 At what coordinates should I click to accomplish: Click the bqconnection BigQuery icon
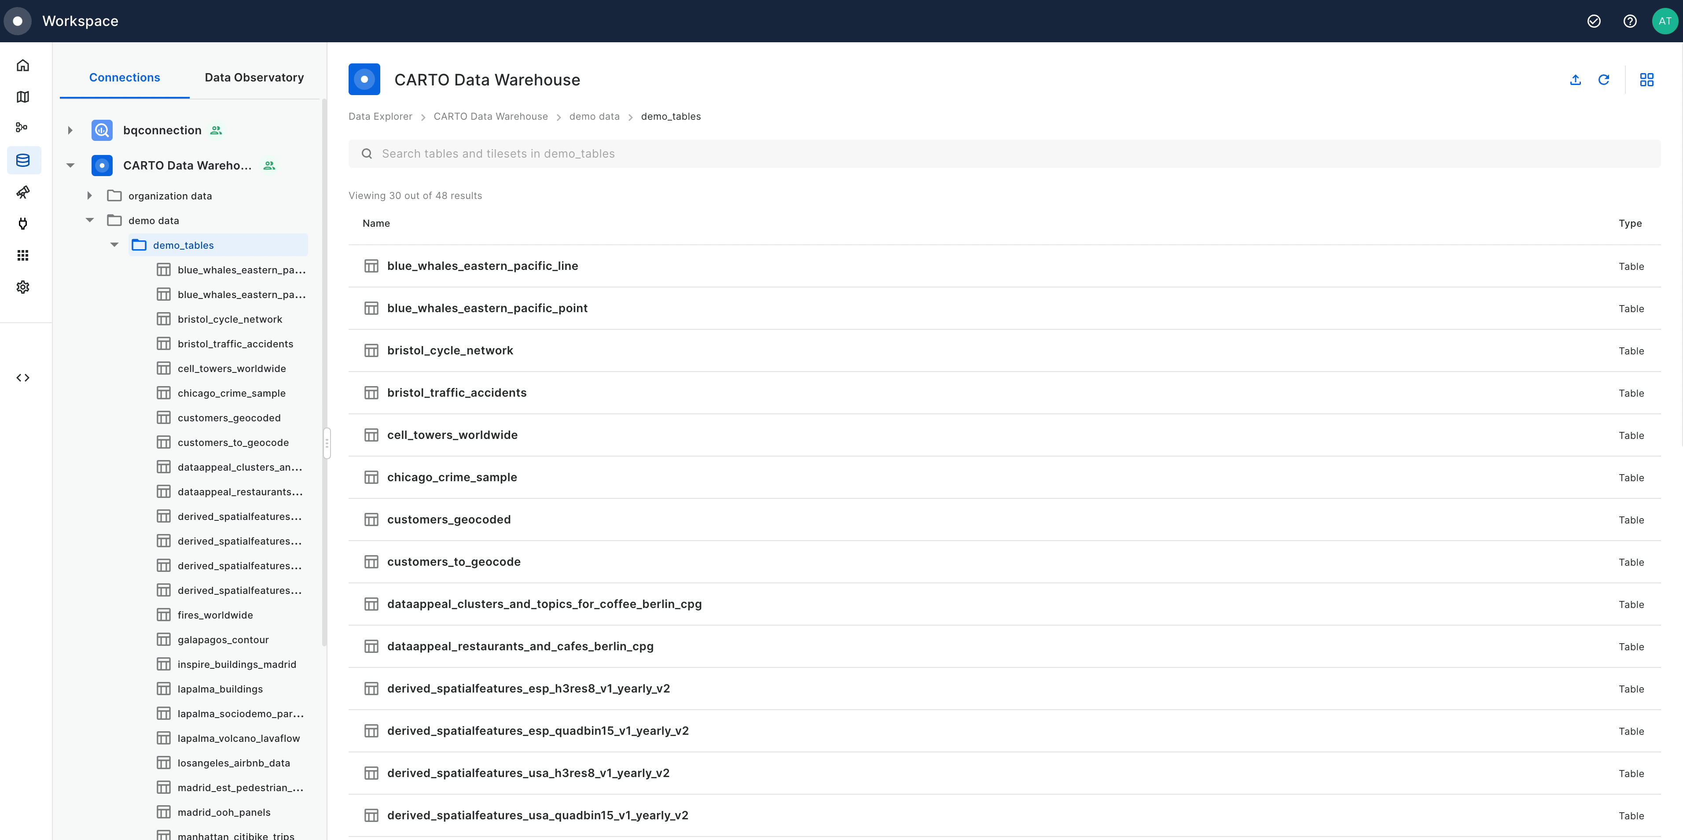(x=102, y=130)
